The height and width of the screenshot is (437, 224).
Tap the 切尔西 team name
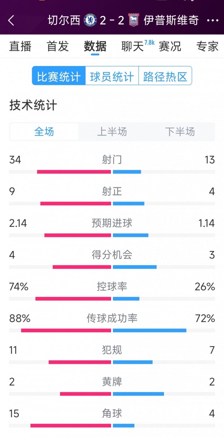[x=64, y=20]
